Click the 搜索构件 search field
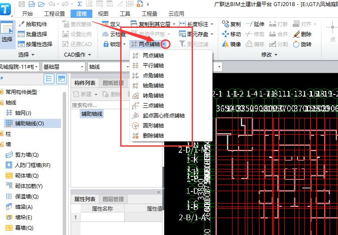 pos(99,105)
